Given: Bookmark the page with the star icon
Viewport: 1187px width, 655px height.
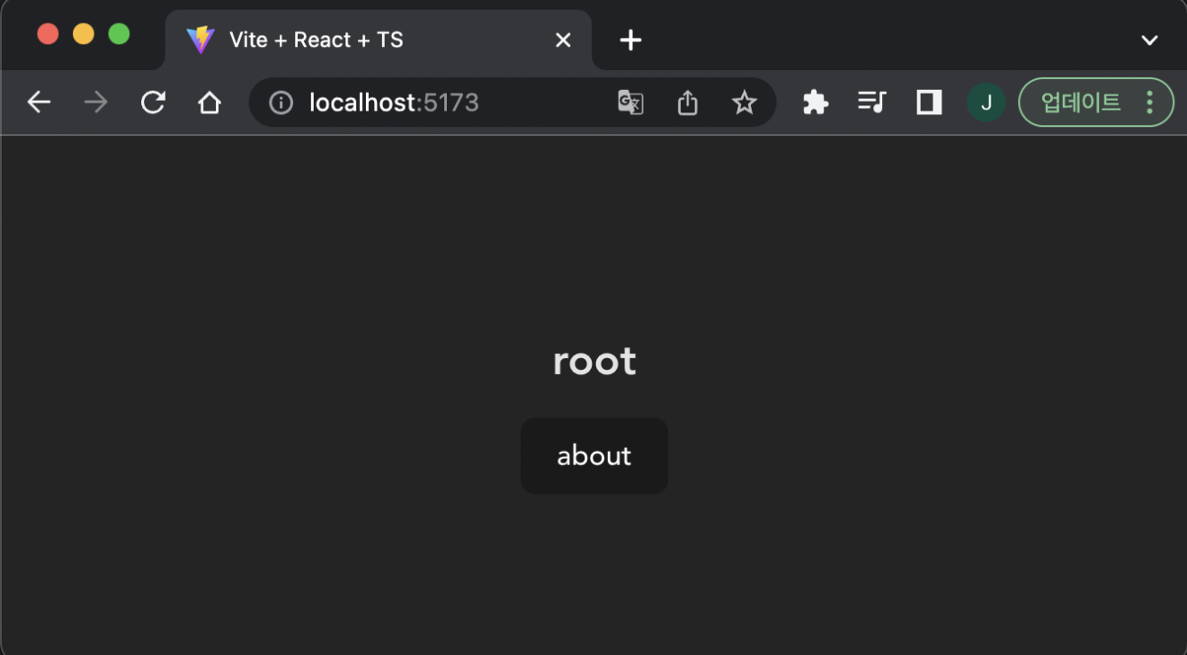Looking at the screenshot, I should [745, 103].
